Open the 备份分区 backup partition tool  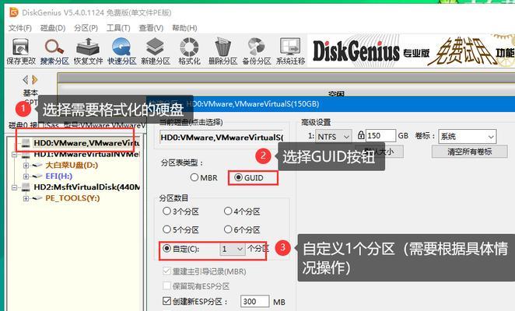tap(257, 51)
